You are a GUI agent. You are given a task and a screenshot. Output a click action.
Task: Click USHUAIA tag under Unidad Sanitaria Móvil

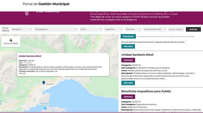pos(128,60)
